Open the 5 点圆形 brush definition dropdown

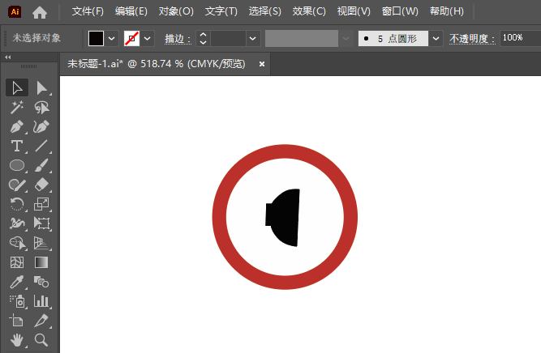point(436,38)
